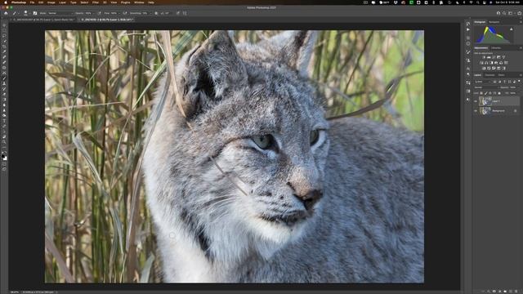523x294 pixels.
Task: Click the Background layer lock icon
Action: [516, 111]
